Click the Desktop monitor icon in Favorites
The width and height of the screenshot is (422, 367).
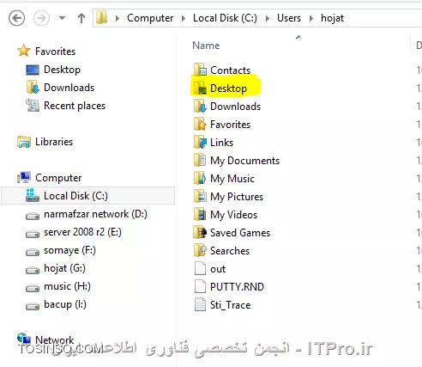click(x=33, y=70)
